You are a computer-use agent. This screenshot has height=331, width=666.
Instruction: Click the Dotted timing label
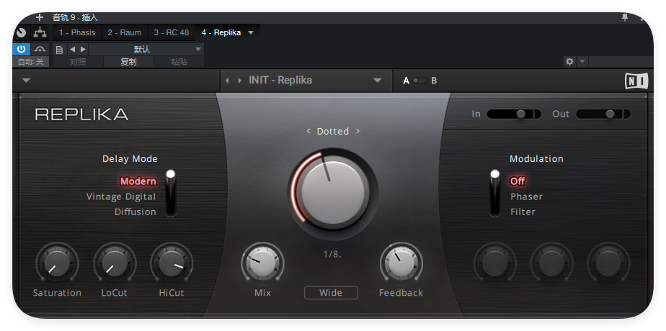[332, 132]
